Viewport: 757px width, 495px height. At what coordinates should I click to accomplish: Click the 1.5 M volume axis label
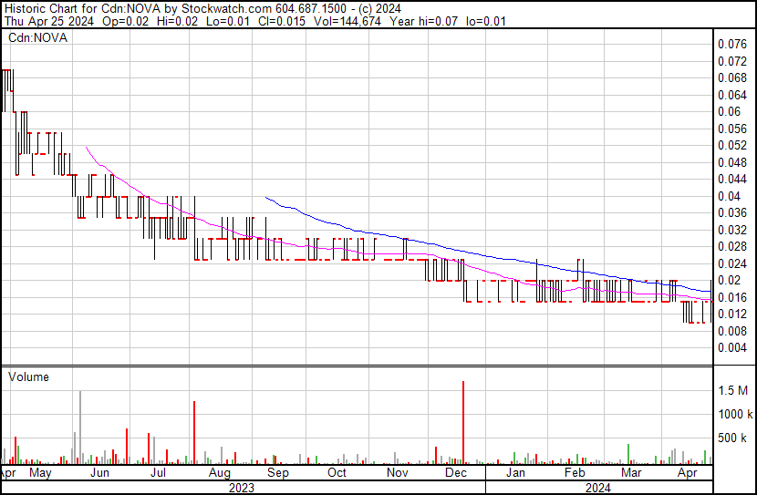click(733, 390)
